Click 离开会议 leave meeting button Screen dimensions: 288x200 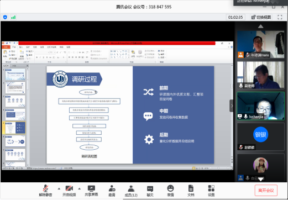point(266,191)
